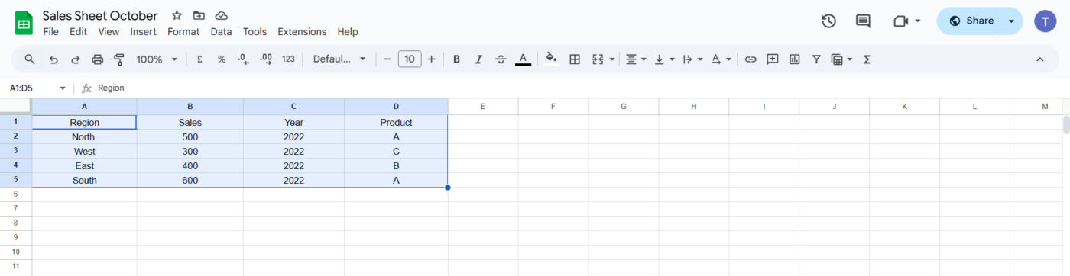This screenshot has width=1070, height=276.
Task: Open version history clock icon
Action: pyautogui.click(x=828, y=21)
